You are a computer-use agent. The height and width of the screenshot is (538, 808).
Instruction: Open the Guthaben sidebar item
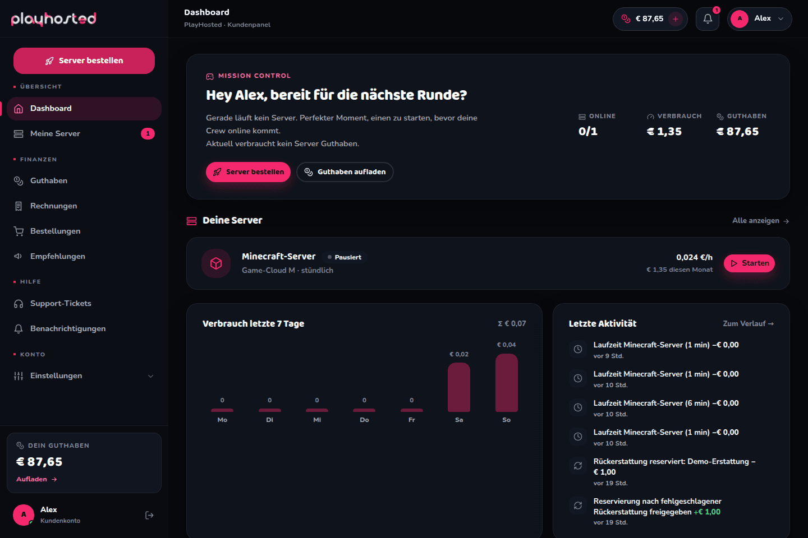coord(84,181)
